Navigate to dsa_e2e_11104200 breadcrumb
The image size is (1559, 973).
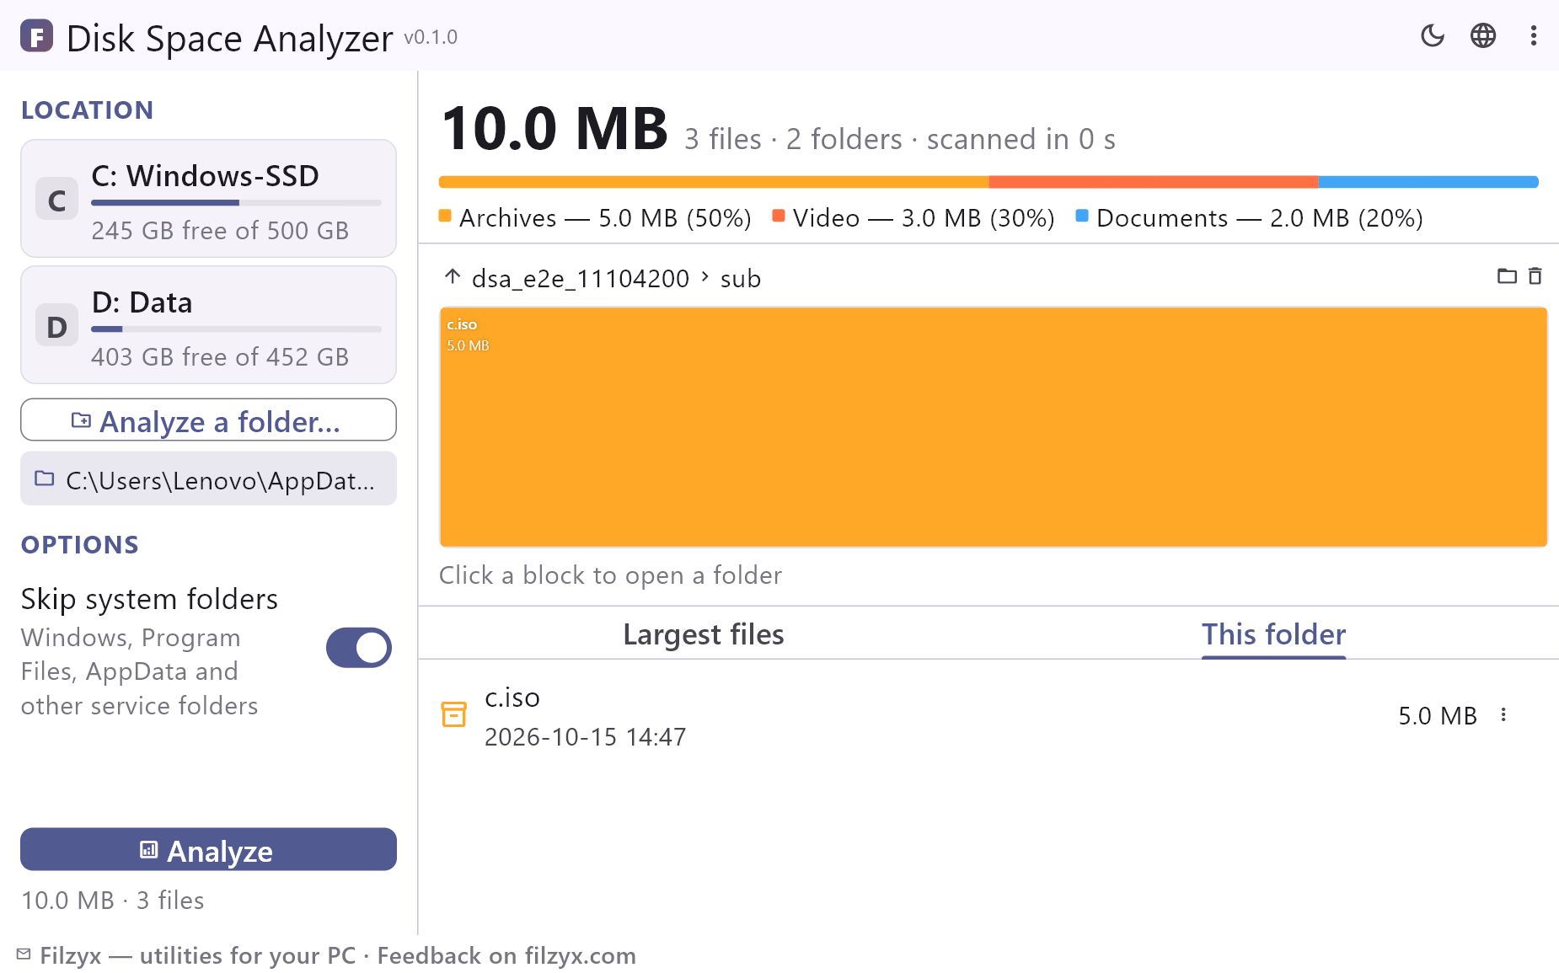(x=581, y=278)
